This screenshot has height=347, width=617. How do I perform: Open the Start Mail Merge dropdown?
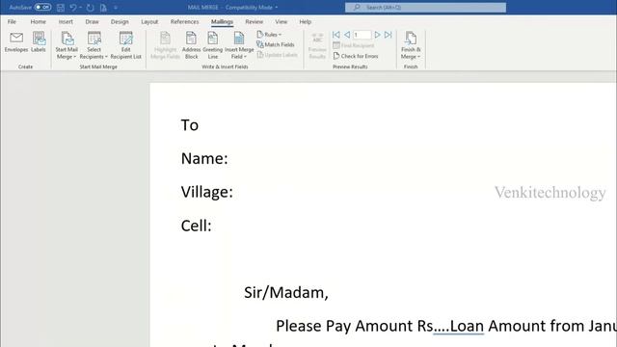[67, 45]
